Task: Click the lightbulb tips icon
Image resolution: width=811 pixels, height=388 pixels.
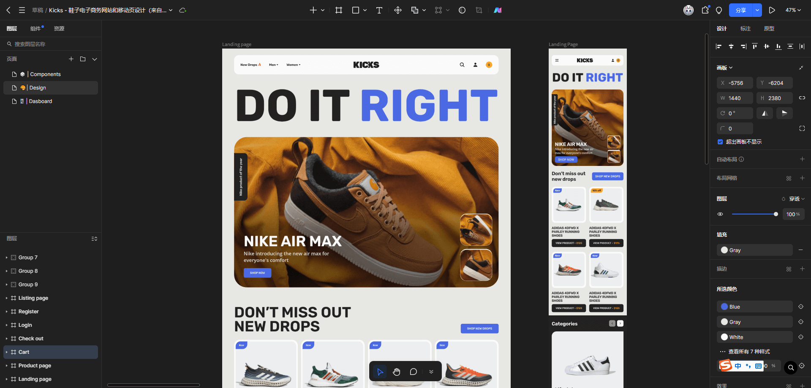Action: [x=719, y=10]
